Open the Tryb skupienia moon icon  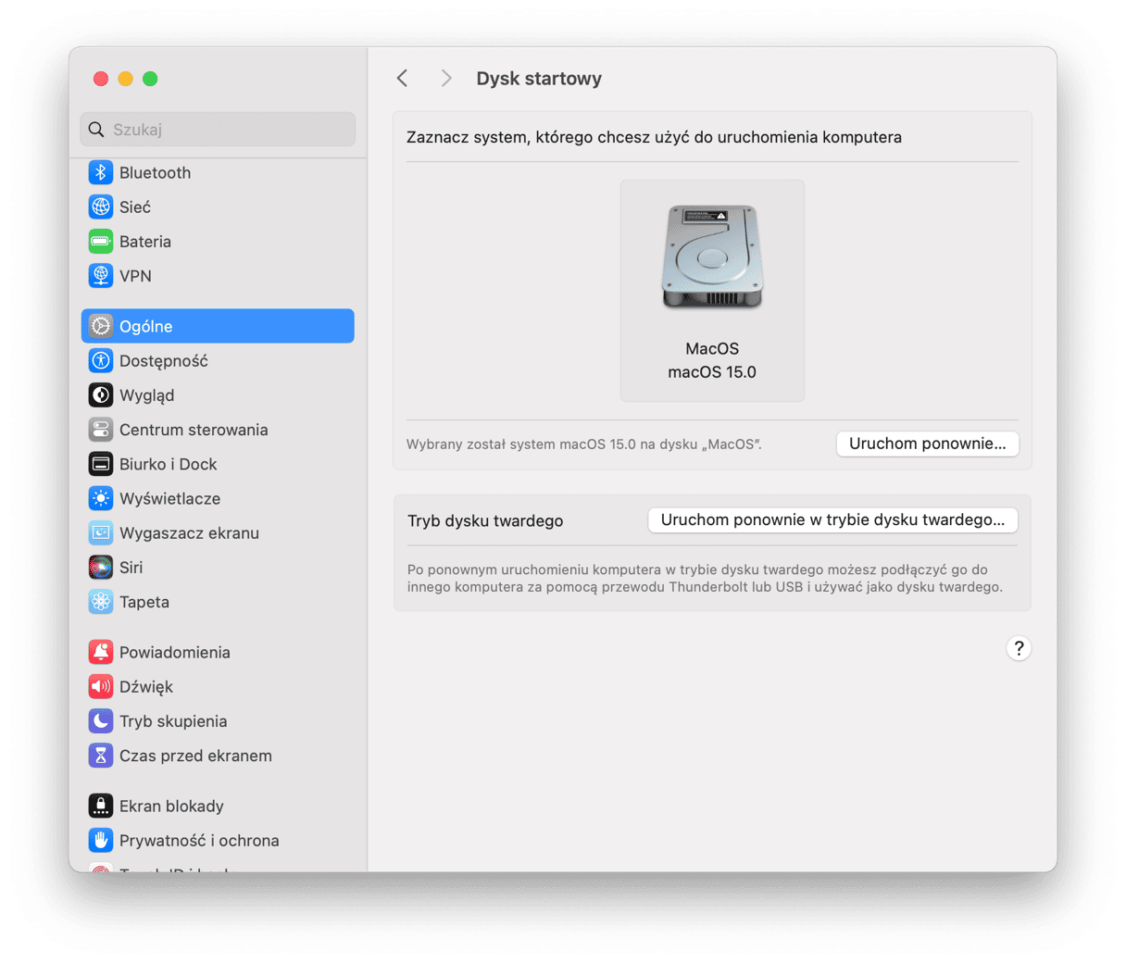[101, 721]
